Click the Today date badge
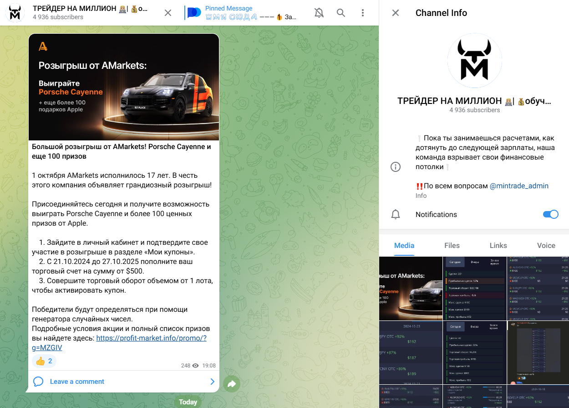This screenshot has width=569, height=408. coord(188,402)
